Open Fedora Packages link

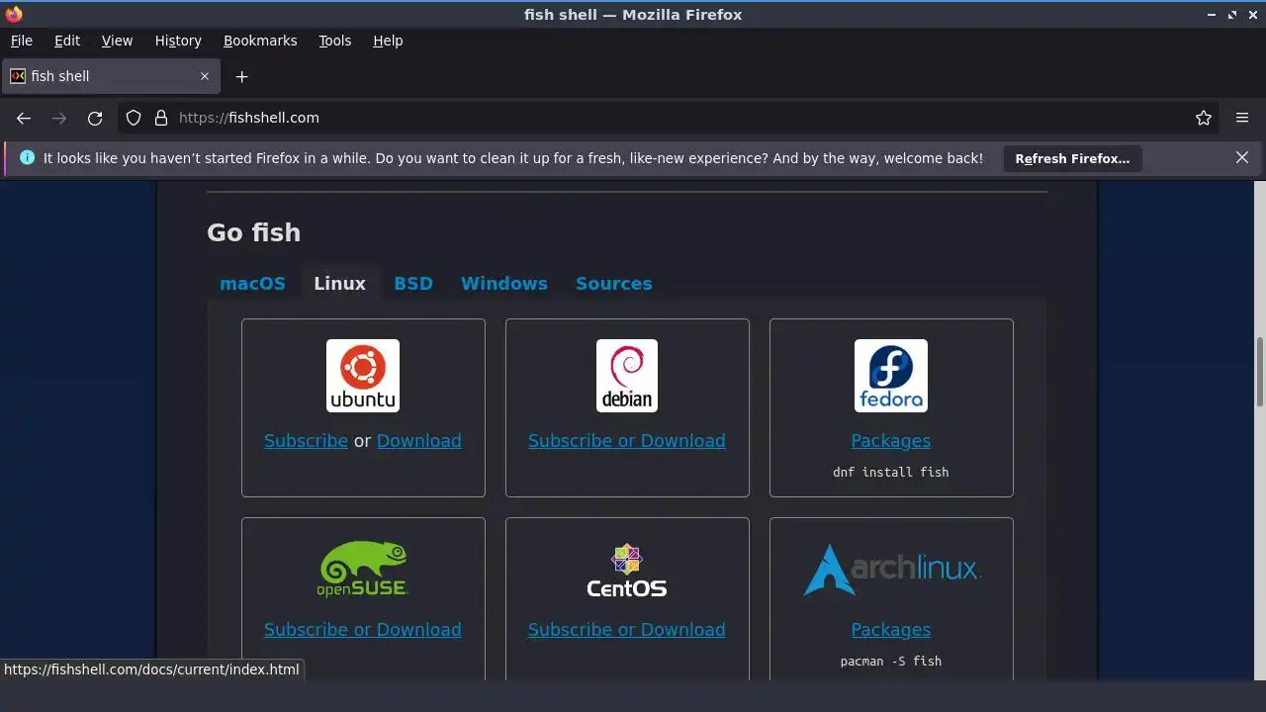pyautogui.click(x=891, y=441)
